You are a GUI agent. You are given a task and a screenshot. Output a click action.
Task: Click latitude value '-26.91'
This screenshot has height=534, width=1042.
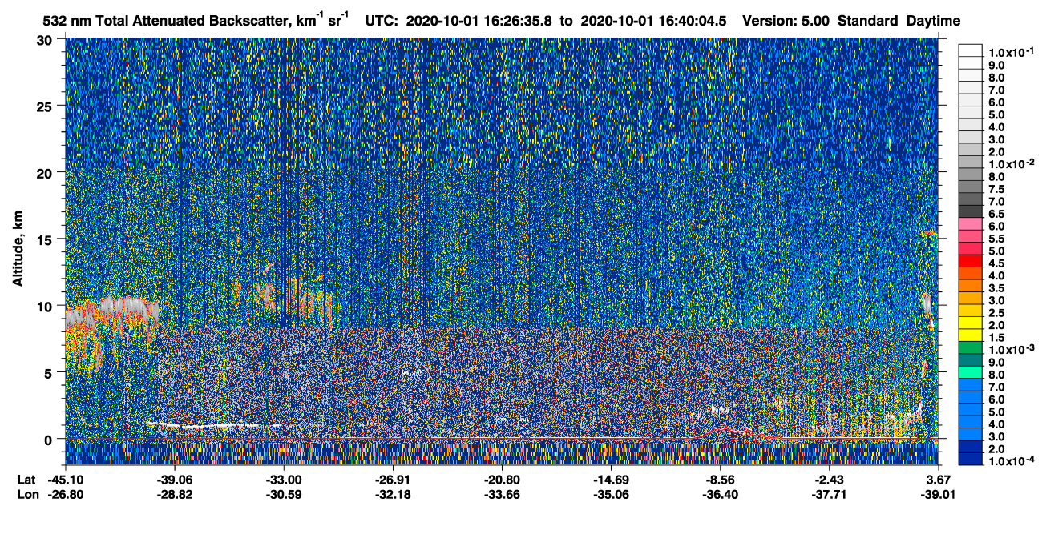coord(393,480)
